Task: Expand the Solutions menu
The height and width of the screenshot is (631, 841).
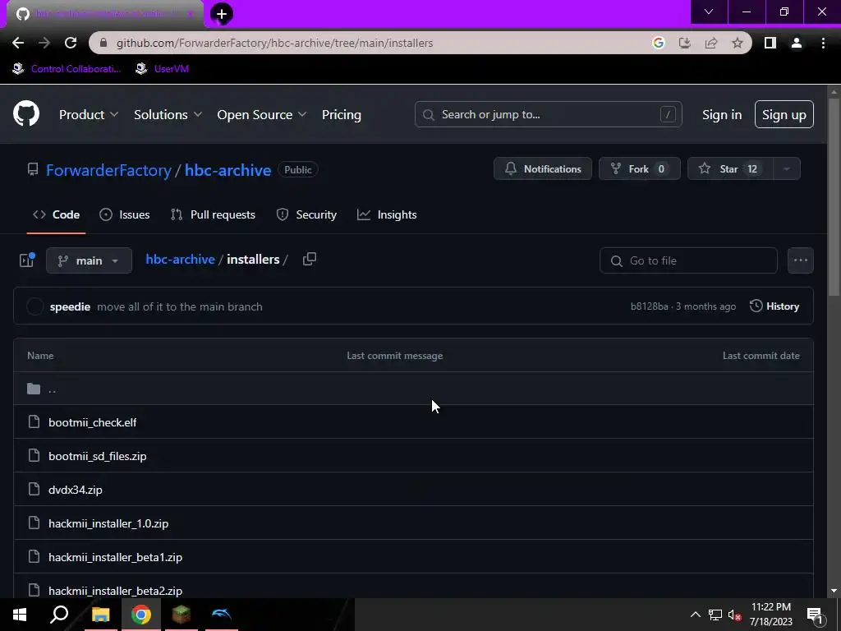Action: 168,114
